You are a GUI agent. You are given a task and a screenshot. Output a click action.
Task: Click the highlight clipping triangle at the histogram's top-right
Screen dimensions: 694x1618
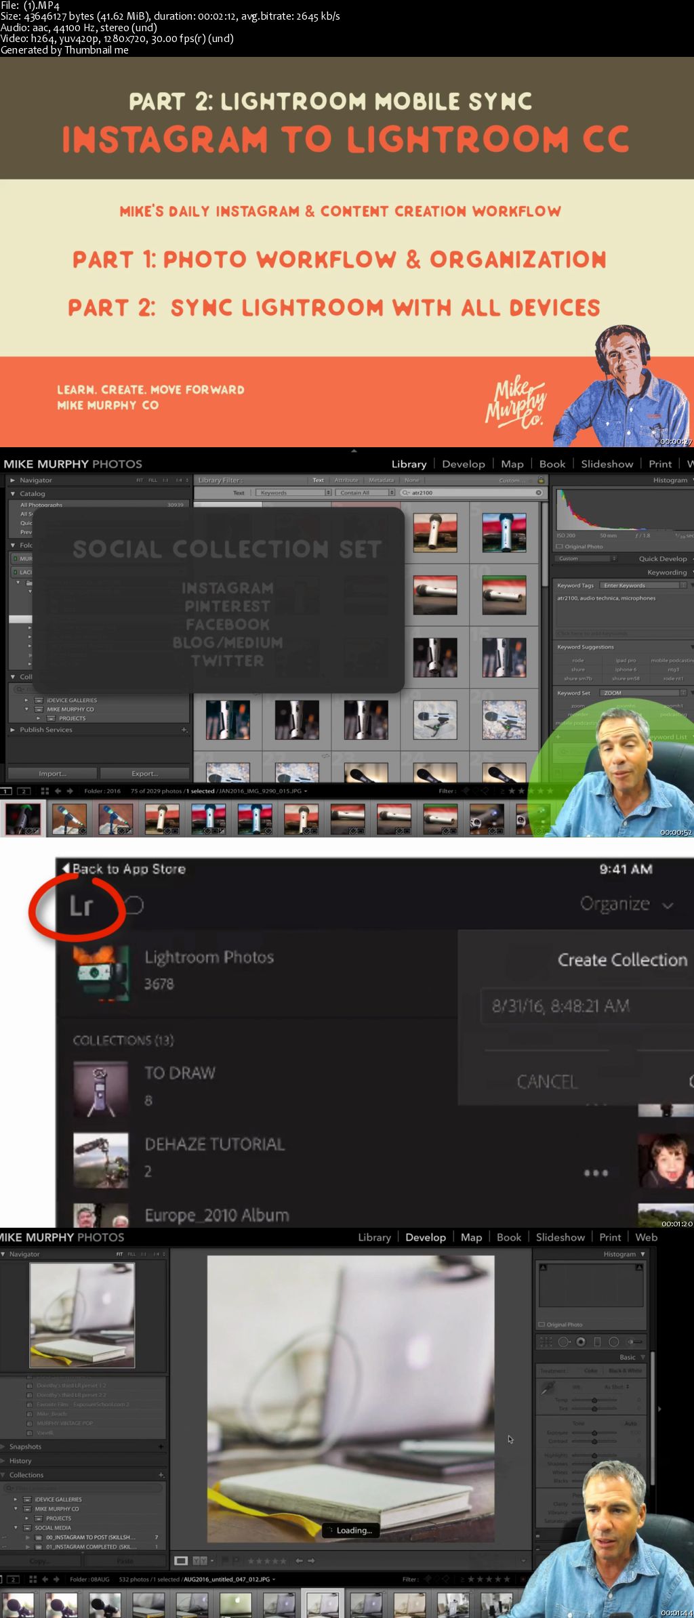[639, 1267]
